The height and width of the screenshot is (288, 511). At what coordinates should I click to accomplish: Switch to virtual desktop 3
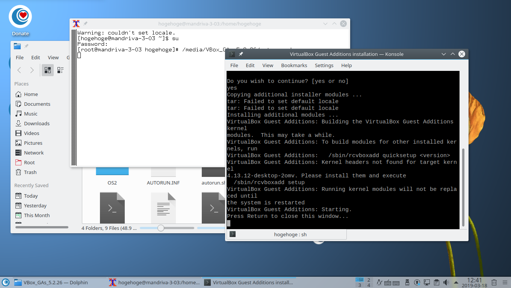pyautogui.click(x=360, y=285)
